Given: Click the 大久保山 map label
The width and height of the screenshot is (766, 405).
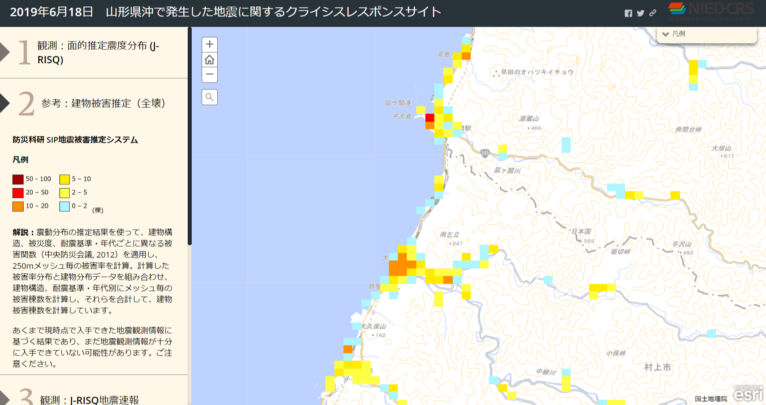Looking at the screenshot, I should 373,326.
